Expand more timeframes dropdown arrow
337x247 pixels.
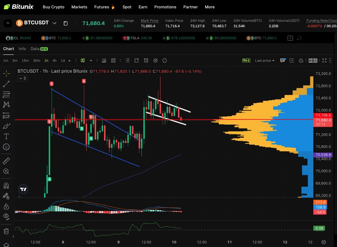70,61
